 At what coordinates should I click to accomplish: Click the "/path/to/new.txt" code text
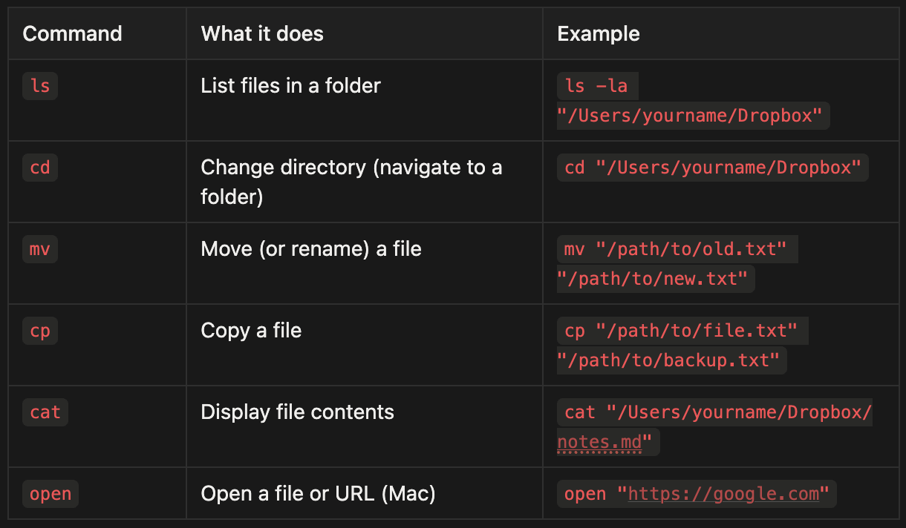point(656,279)
